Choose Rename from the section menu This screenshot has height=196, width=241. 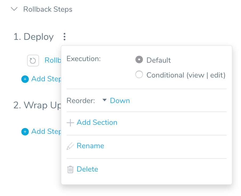(90, 146)
